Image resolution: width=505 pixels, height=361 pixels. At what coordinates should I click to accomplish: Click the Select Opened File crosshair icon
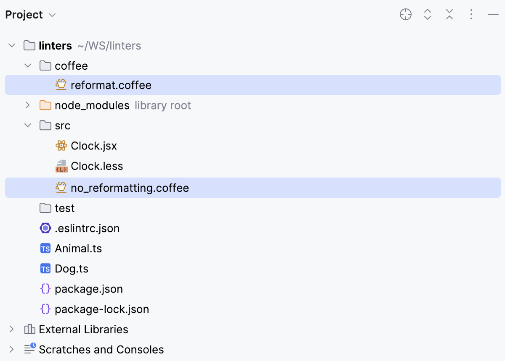click(405, 14)
